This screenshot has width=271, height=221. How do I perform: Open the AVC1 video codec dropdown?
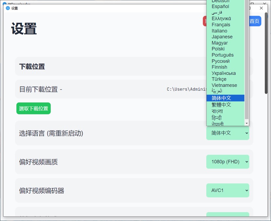[227, 191]
